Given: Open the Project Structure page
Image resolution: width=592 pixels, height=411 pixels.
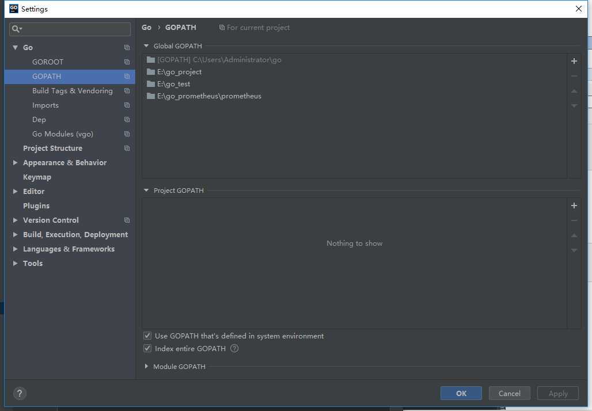Looking at the screenshot, I should pos(52,149).
